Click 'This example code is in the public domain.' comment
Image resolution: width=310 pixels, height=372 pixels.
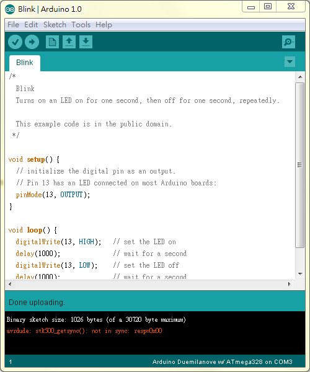[94, 124]
